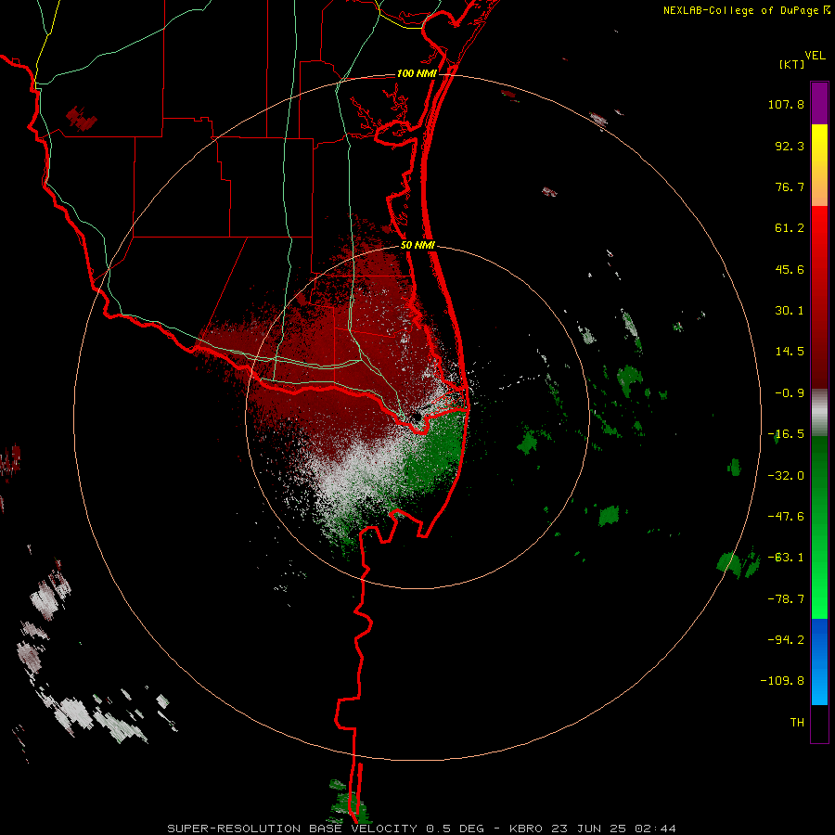Click the 61.2 legend value
The image size is (835, 835).
(x=790, y=228)
